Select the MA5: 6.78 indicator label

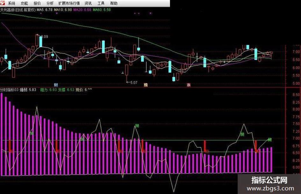click(45, 10)
